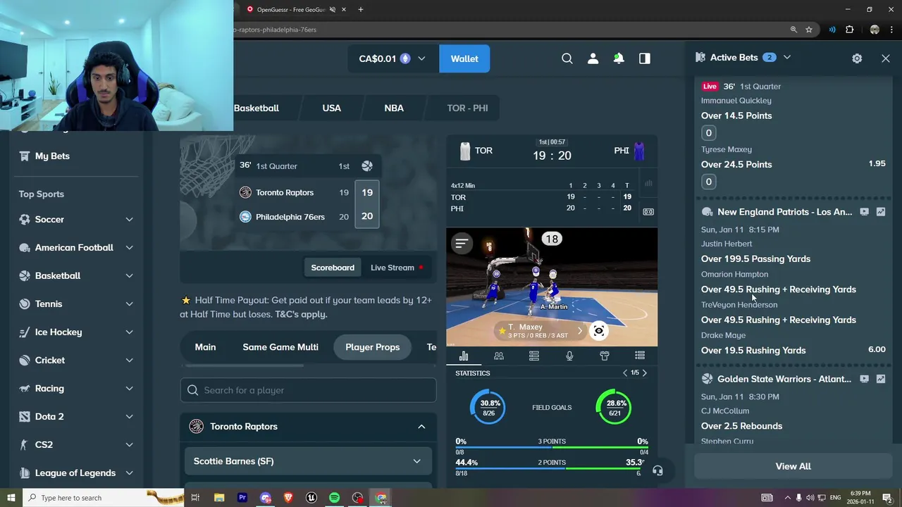The height and width of the screenshot is (507, 902).
Task: Open the live tracker menu hamburger icon
Action: [462, 244]
